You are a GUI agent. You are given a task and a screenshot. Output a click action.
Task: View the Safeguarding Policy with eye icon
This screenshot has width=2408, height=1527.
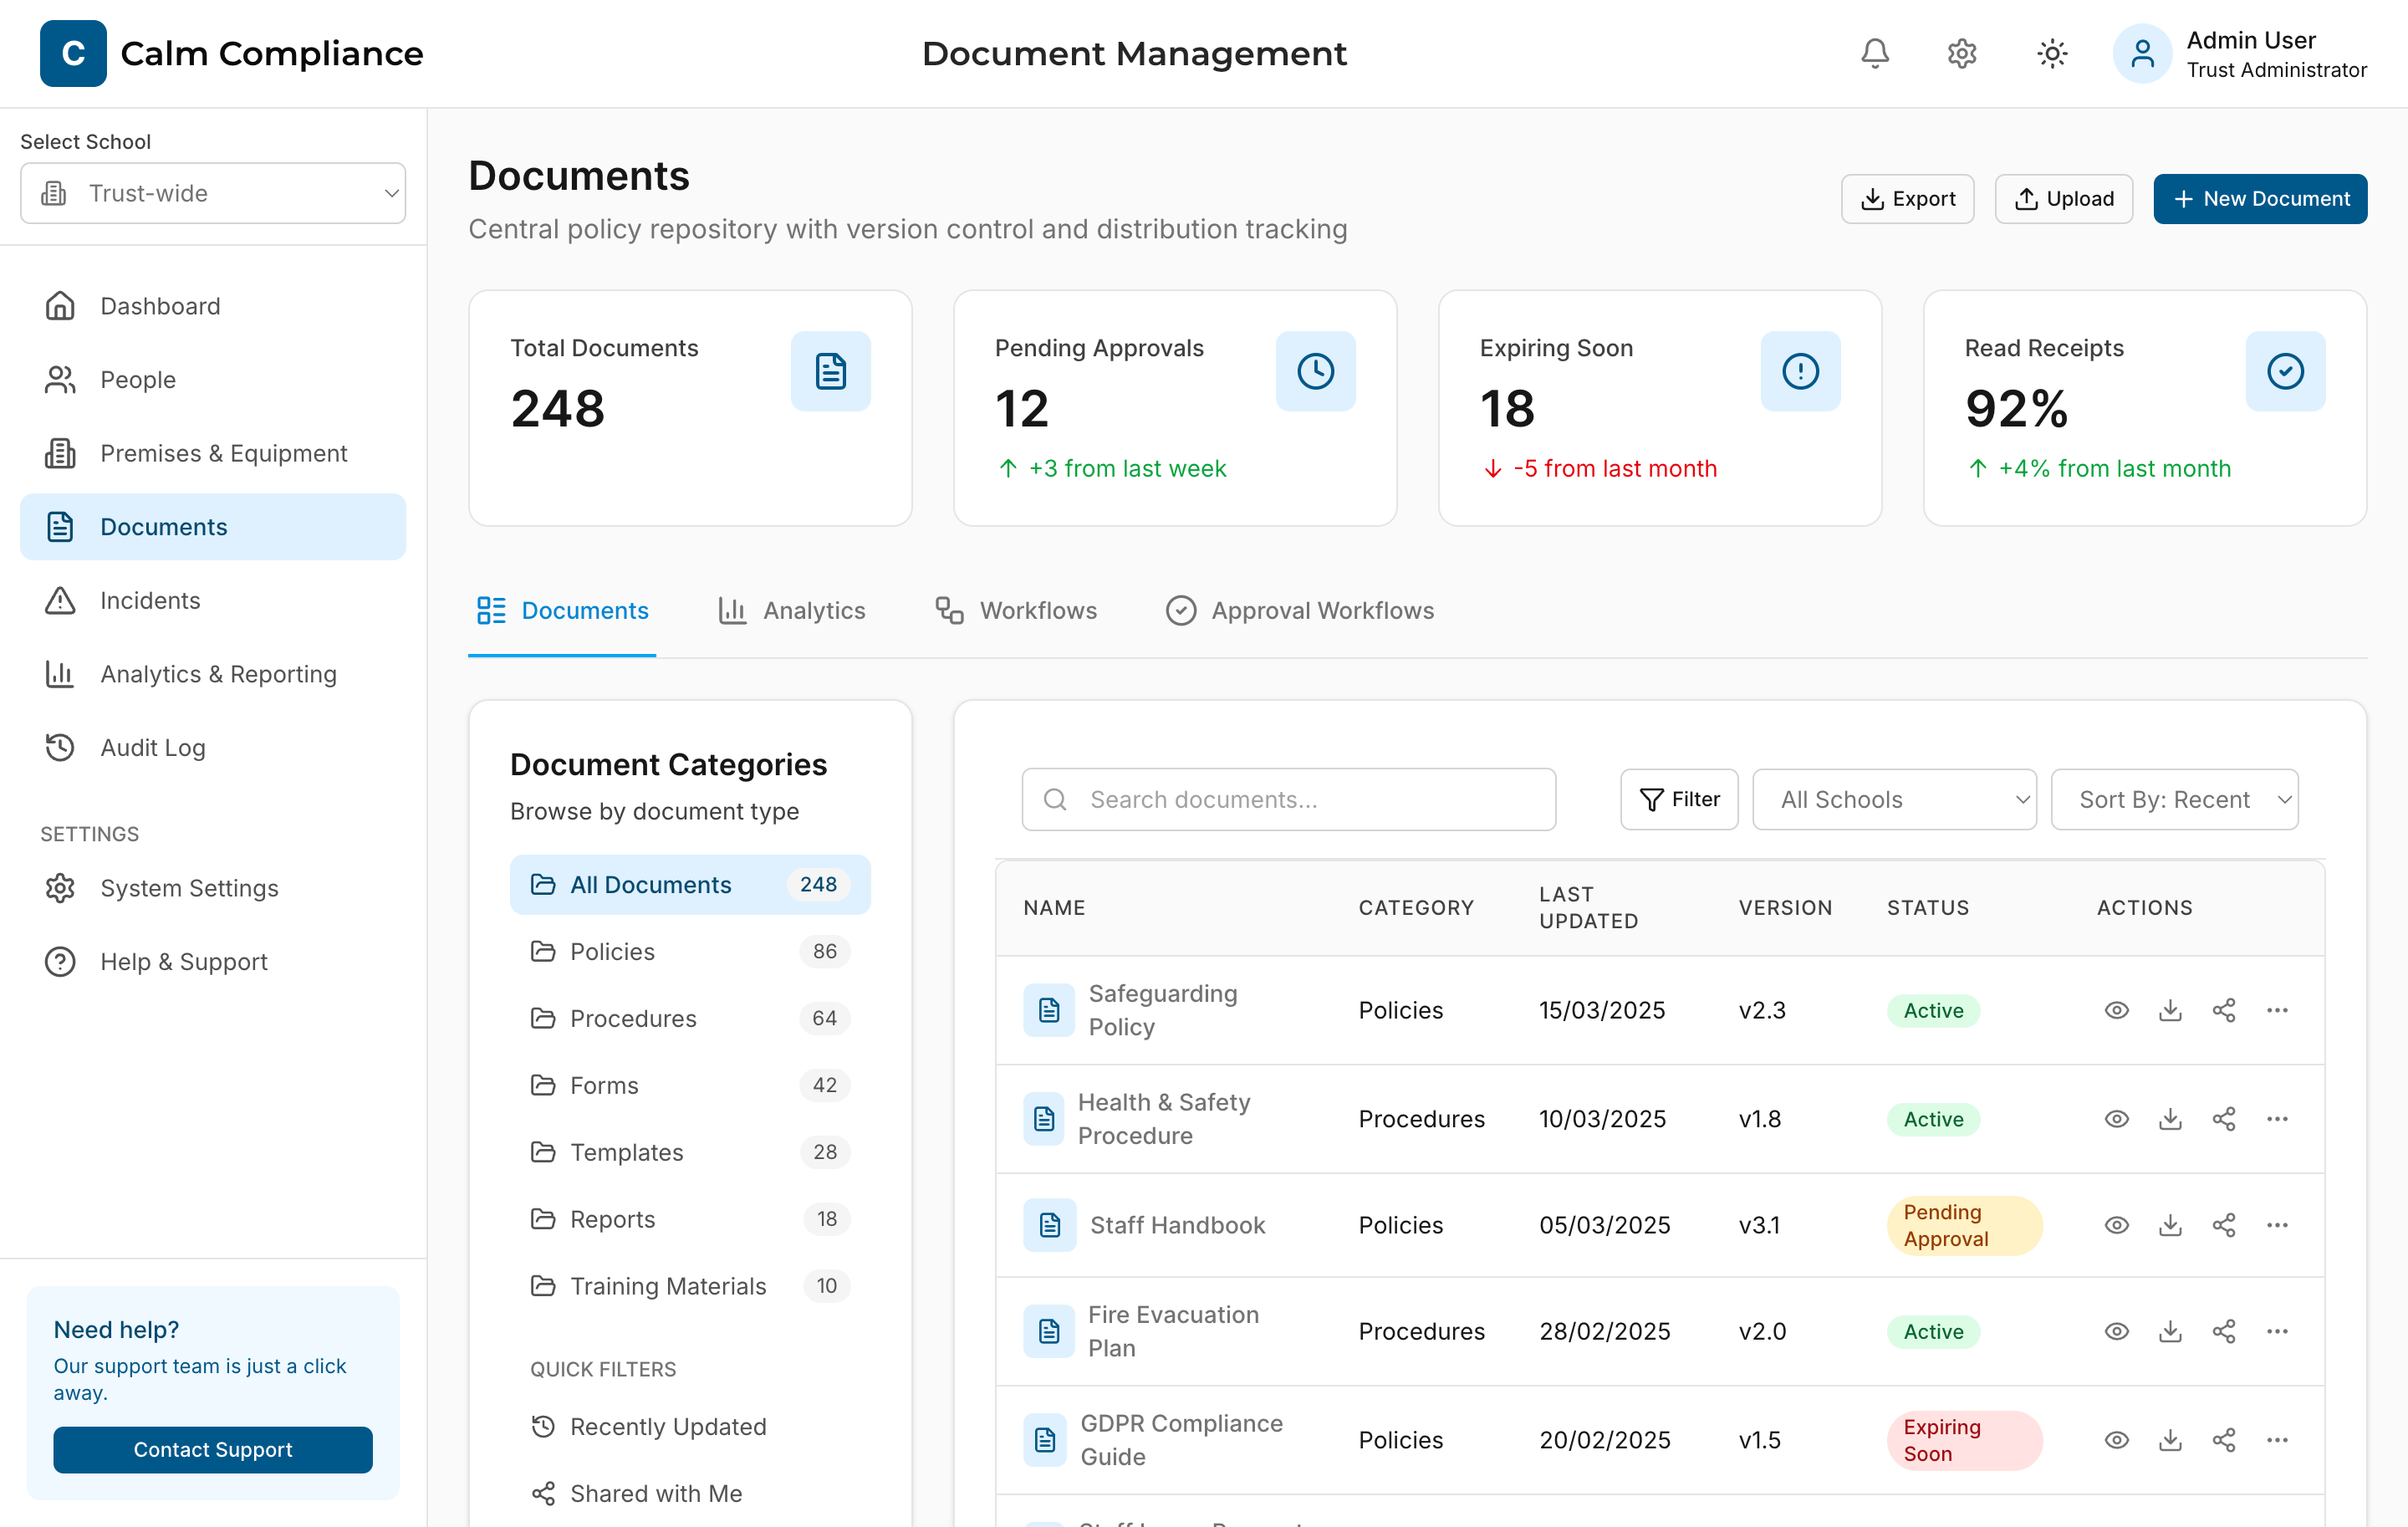click(x=2116, y=1010)
